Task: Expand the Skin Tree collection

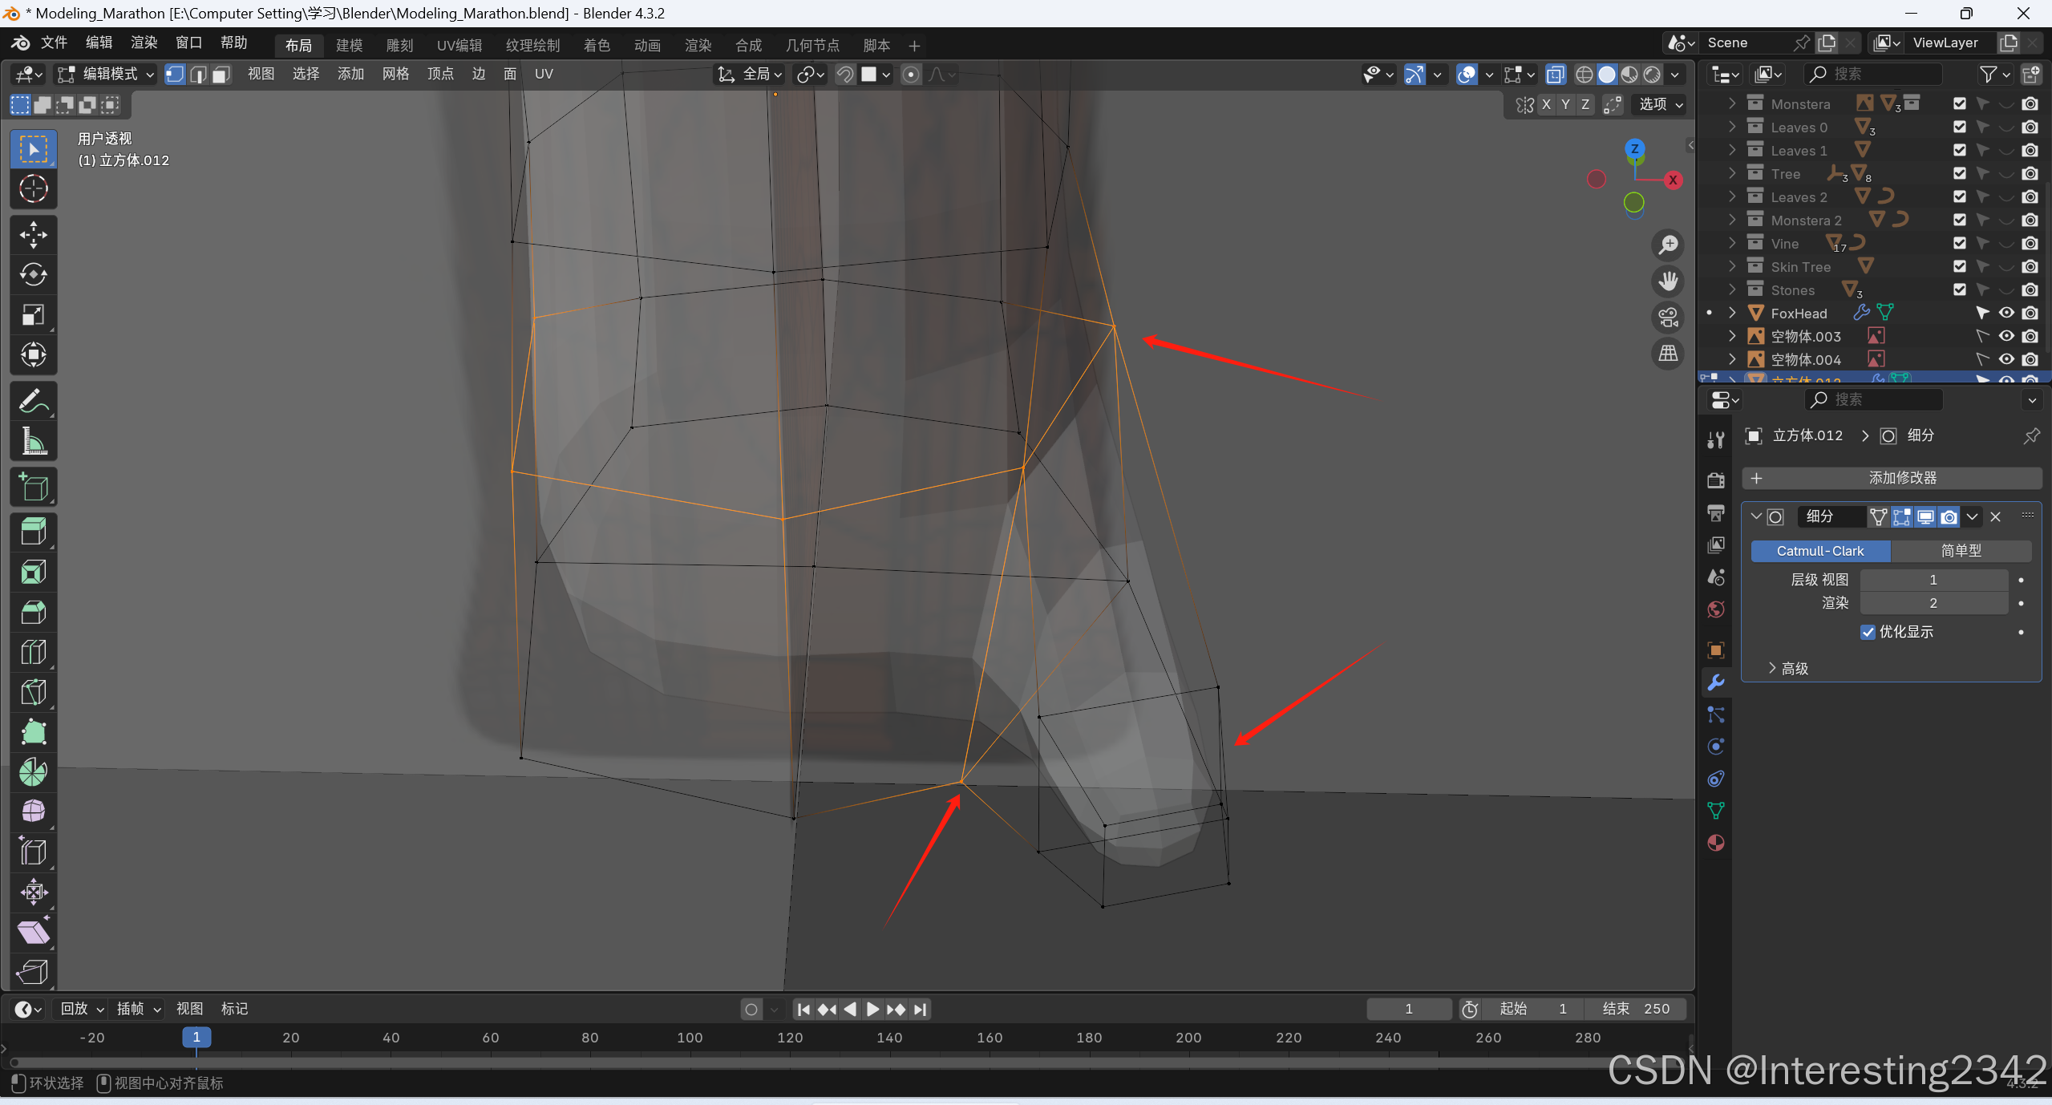Action: coord(1731,266)
